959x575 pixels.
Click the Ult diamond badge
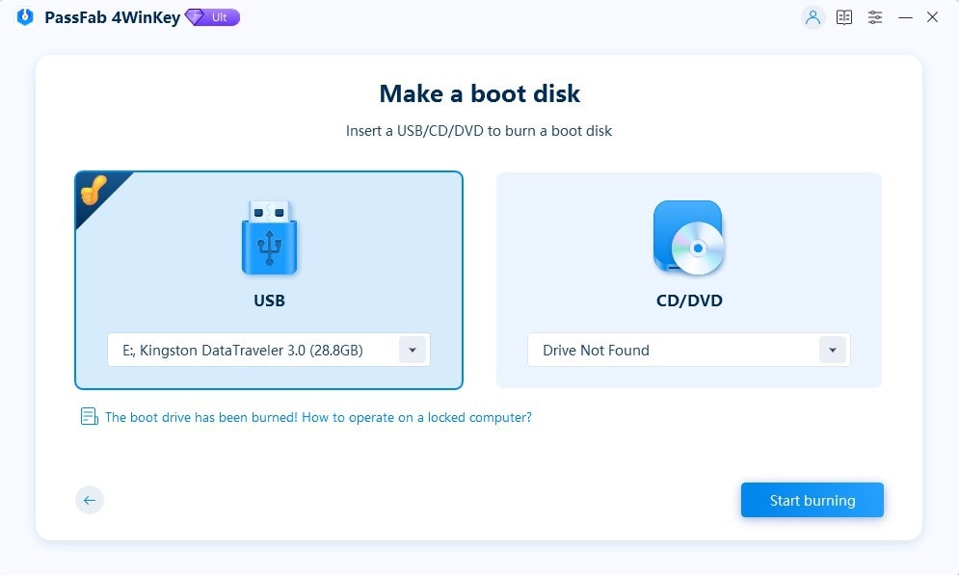pyautogui.click(x=212, y=17)
